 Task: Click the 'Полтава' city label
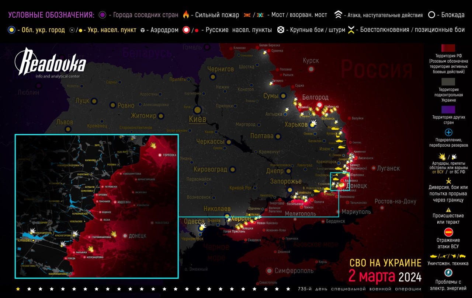click(261, 136)
